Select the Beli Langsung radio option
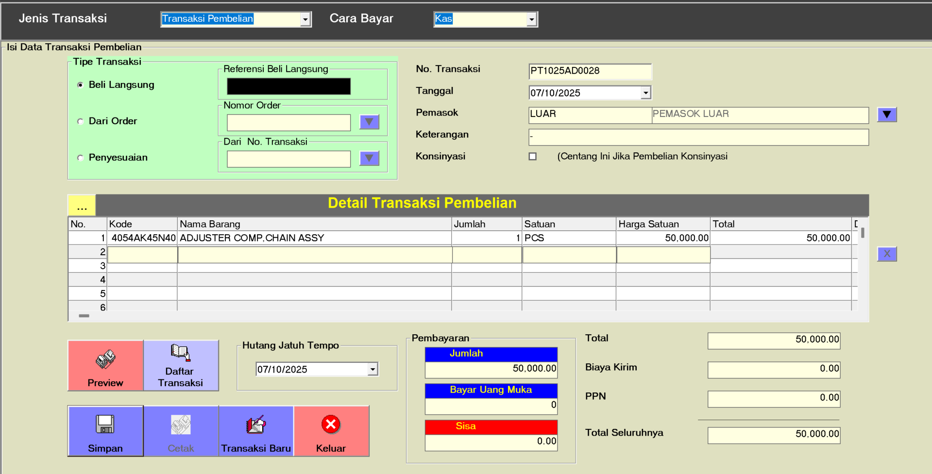This screenshot has width=932, height=474. (81, 85)
